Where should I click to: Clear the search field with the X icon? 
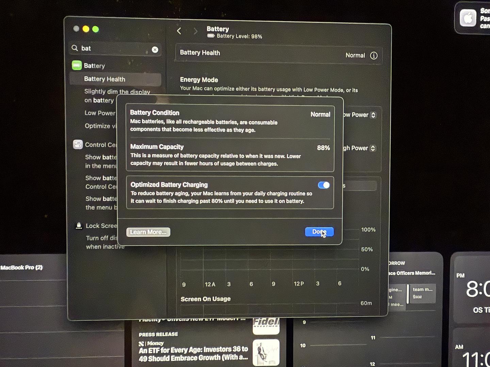point(155,50)
